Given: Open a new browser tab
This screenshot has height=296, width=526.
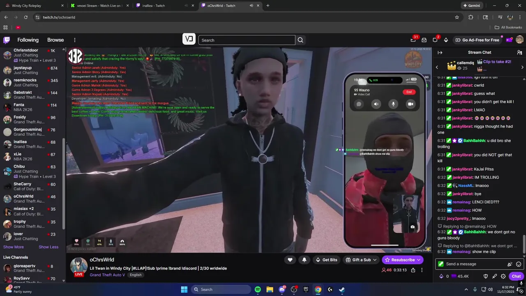Looking at the screenshot, I should (268, 6).
